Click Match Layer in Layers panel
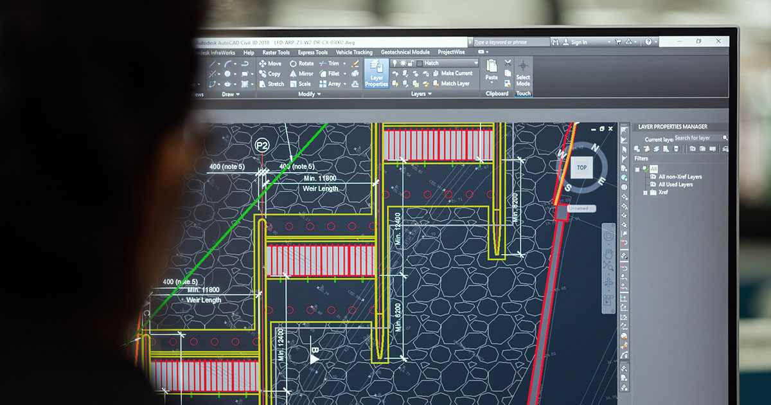This screenshot has width=771, height=405. coord(450,84)
